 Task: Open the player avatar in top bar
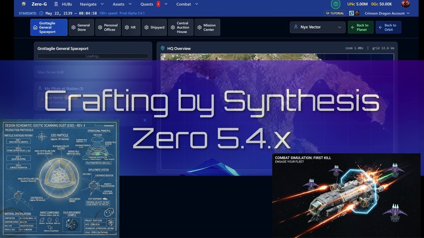405,4
